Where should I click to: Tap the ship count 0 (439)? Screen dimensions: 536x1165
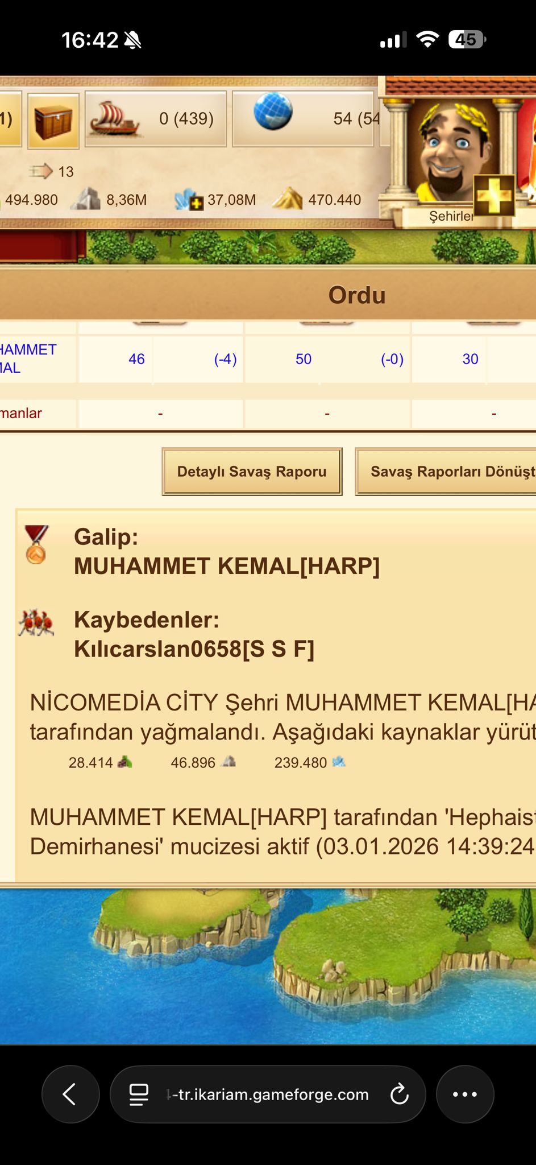[186, 118]
